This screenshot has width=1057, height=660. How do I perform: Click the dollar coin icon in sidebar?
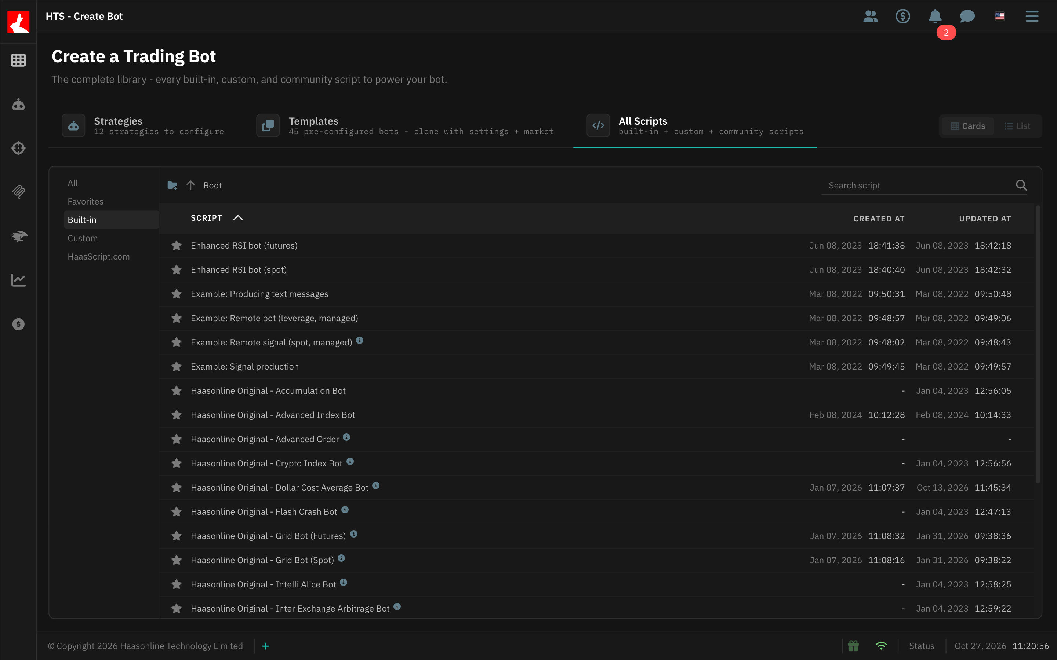click(18, 324)
